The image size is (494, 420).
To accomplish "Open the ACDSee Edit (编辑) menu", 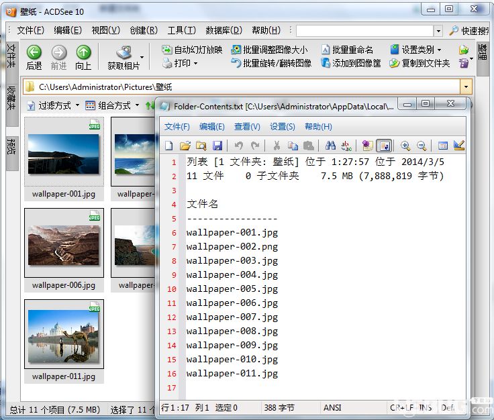I will [x=68, y=30].
